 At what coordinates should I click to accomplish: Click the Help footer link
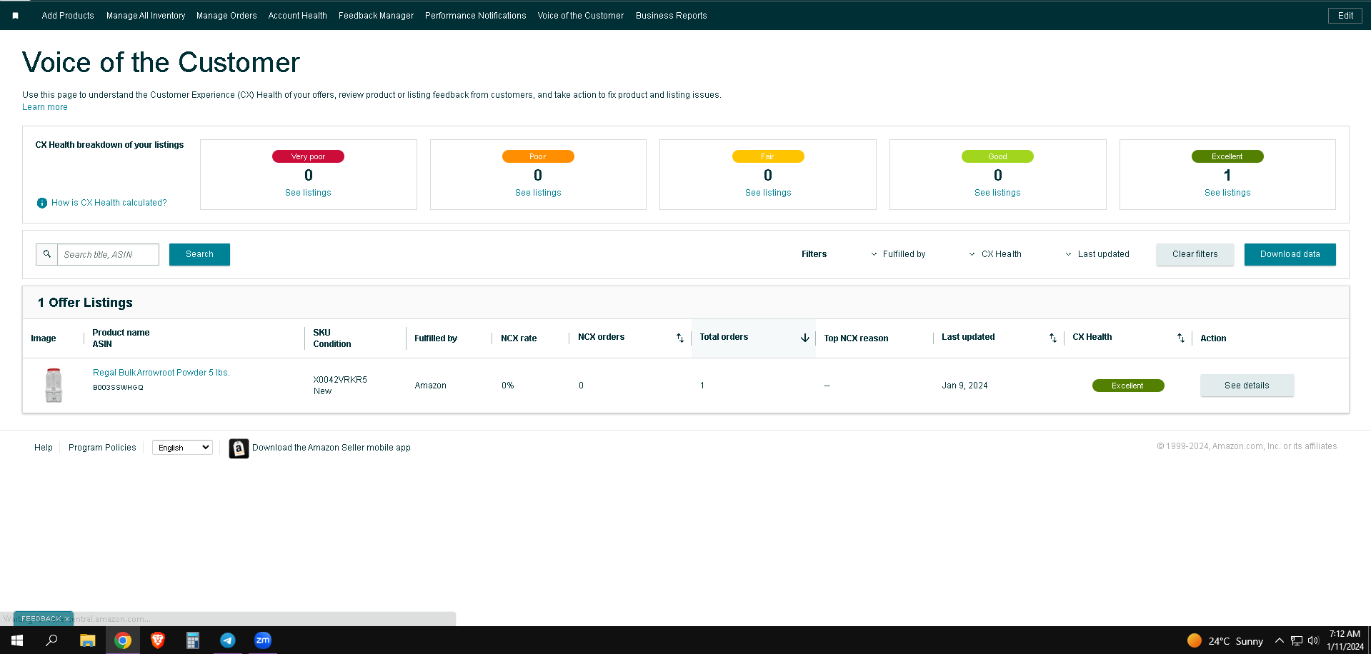coord(44,448)
